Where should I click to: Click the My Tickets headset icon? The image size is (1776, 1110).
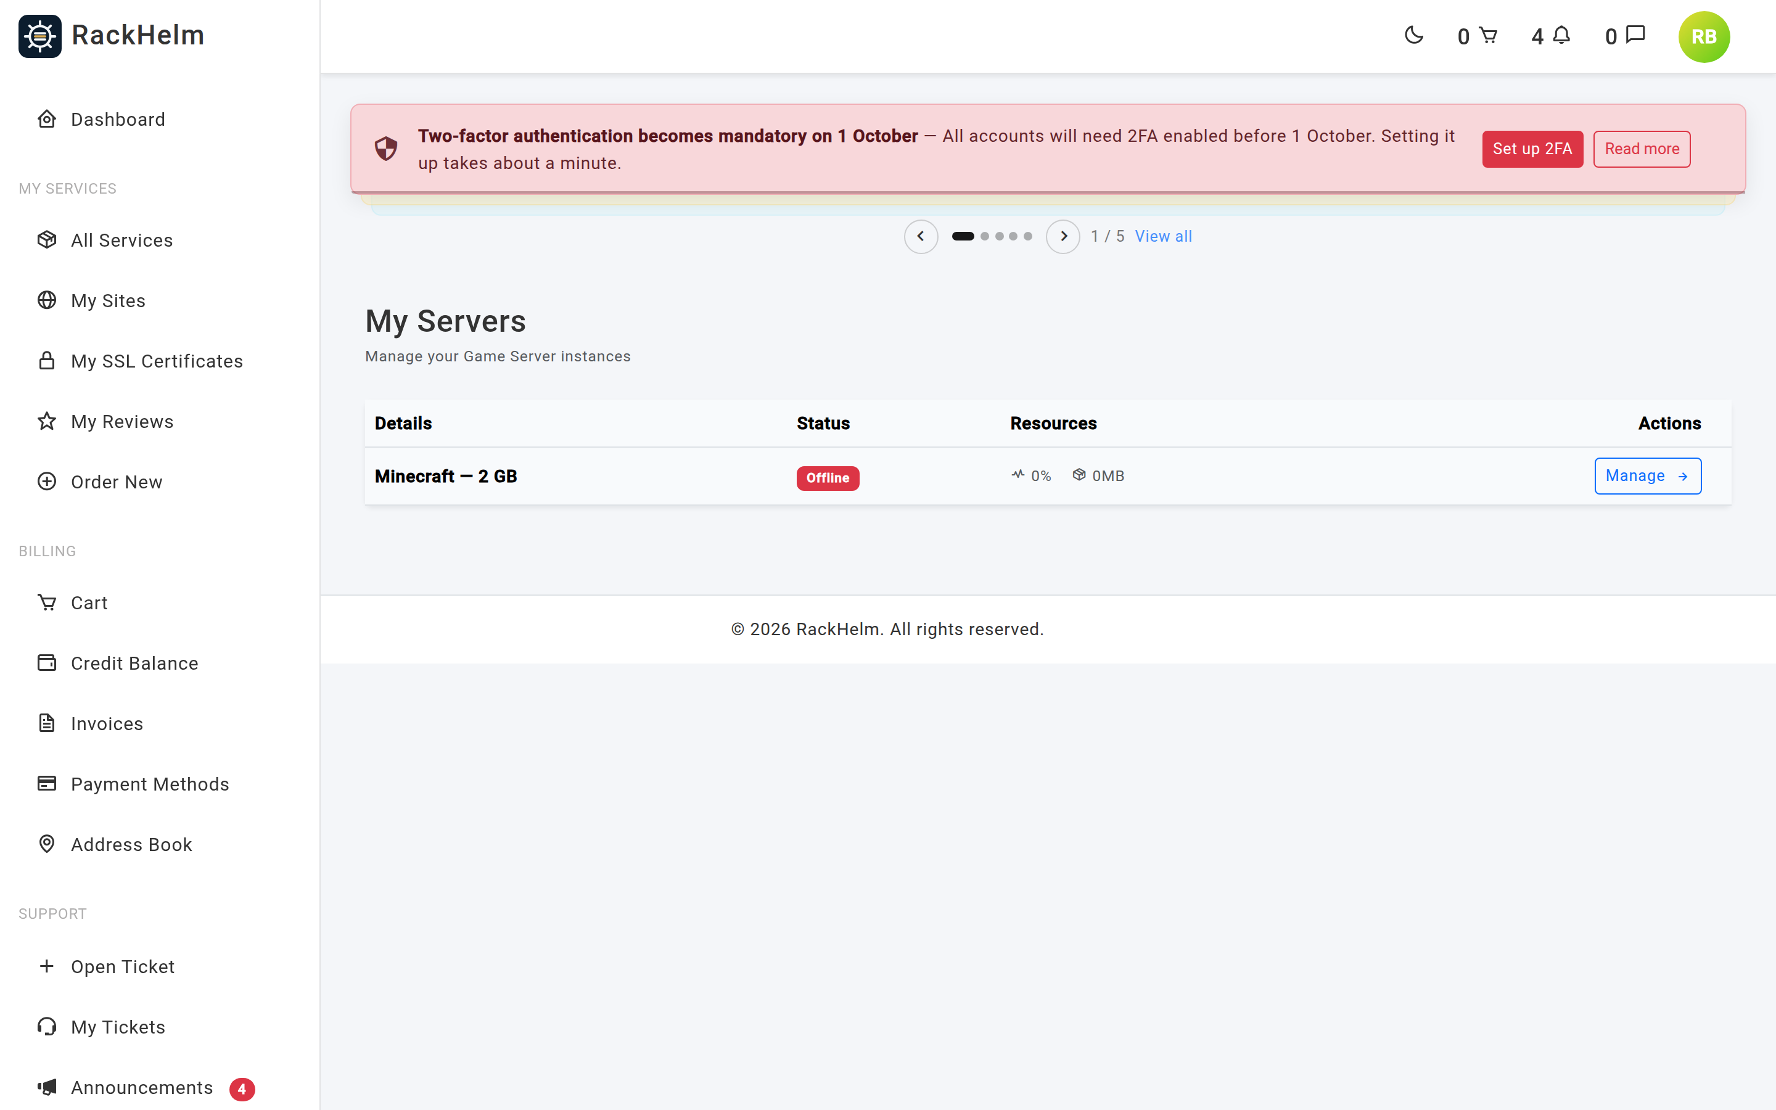click(x=47, y=1026)
